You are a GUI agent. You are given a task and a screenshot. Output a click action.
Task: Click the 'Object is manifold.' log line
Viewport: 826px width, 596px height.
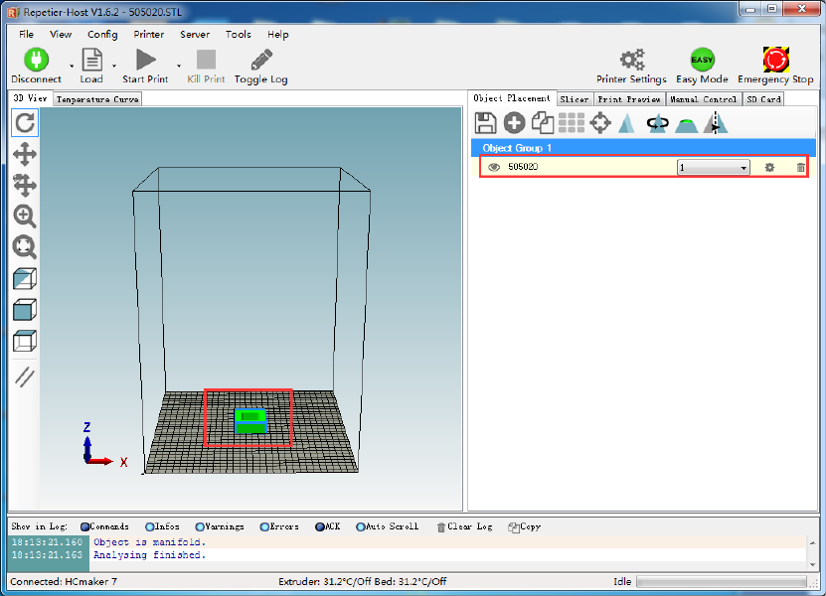click(150, 541)
